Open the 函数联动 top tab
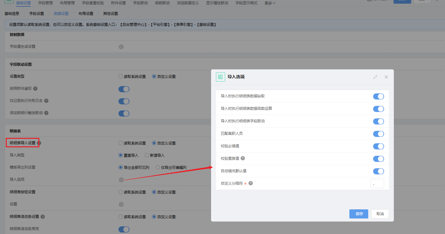This screenshot has height=234, width=445. point(162,3)
